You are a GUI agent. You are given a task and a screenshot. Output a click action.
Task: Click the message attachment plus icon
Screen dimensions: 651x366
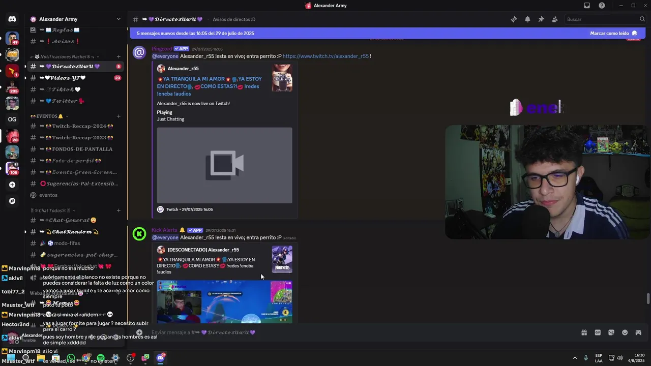(139, 332)
